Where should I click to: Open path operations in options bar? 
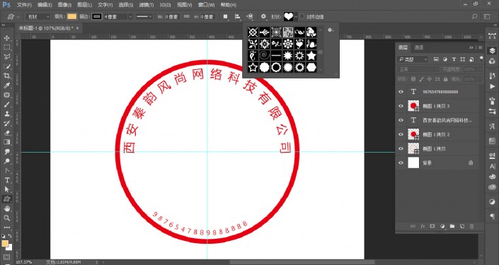pos(225,16)
